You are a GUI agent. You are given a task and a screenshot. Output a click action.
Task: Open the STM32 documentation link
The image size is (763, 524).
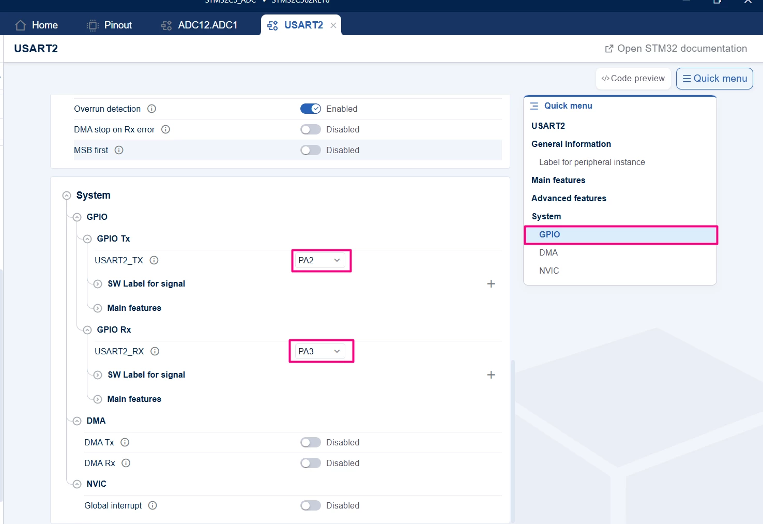676,49
